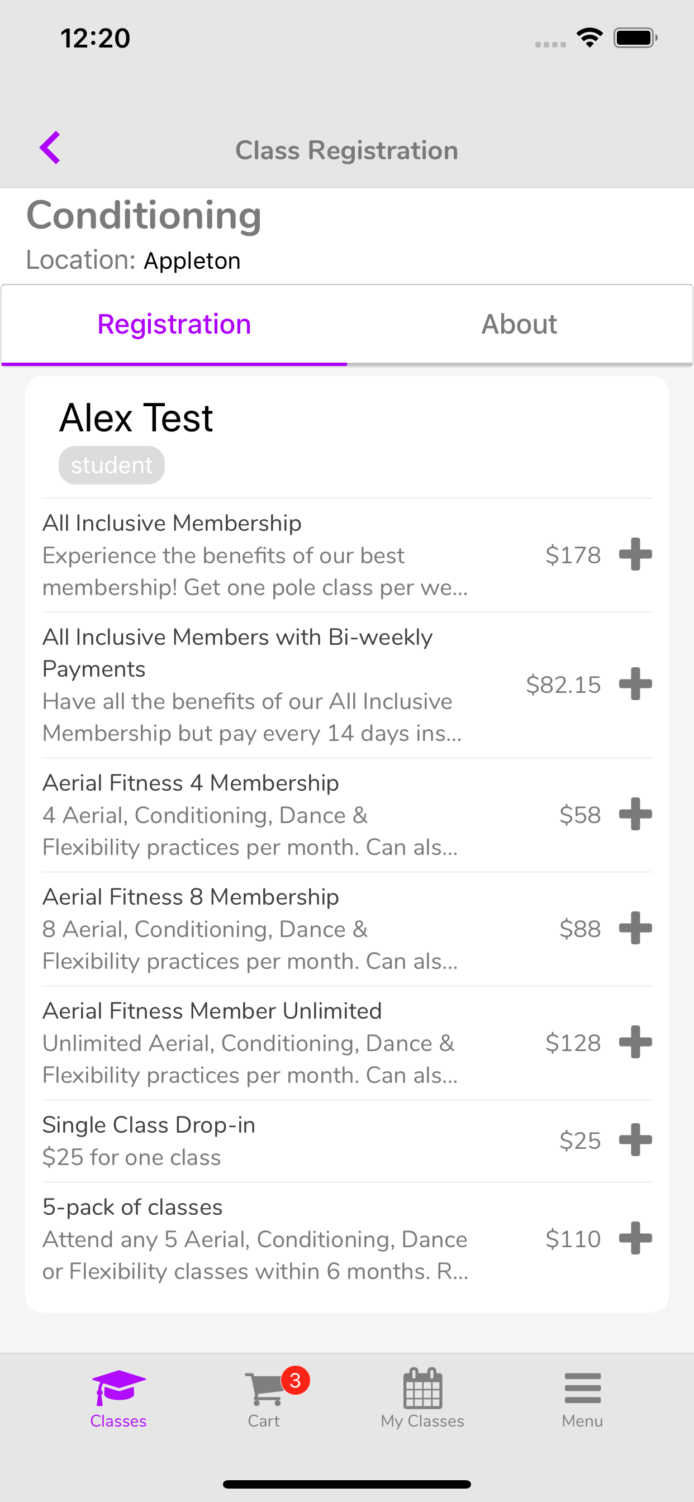
Task: Go back using the purple chevron
Action: [50, 148]
